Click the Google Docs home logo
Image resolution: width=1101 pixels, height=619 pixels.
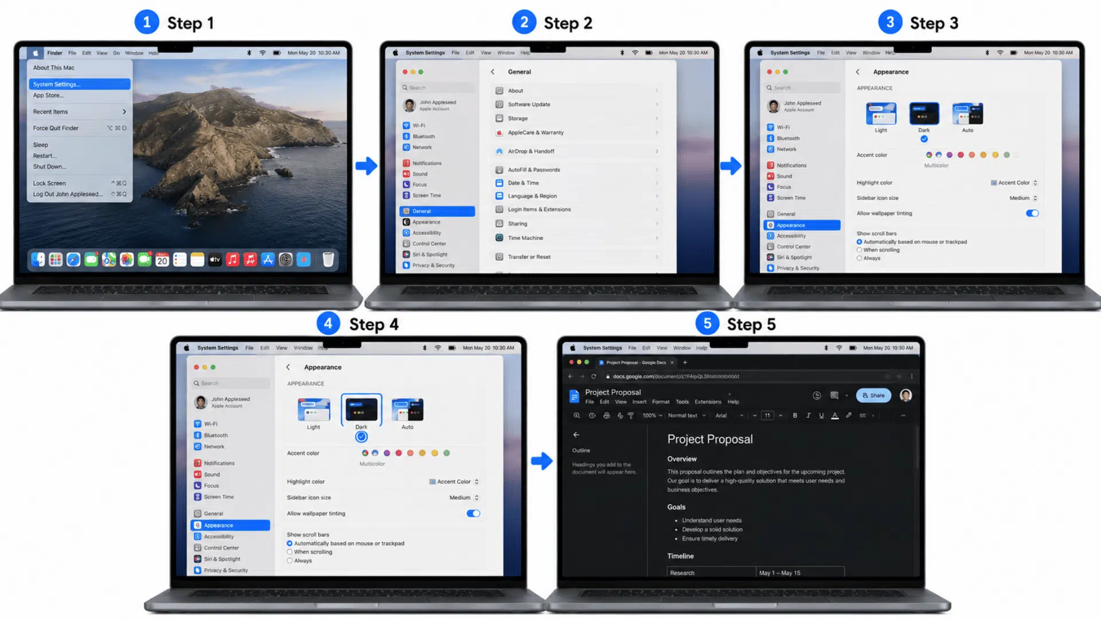click(x=574, y=396)
